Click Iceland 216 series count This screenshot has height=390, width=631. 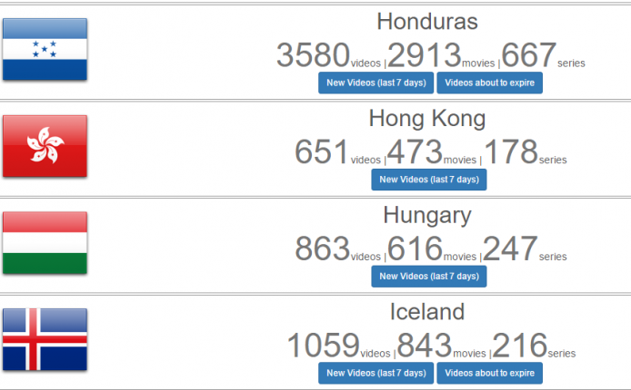pyautogui.click(x=520, y=346)
